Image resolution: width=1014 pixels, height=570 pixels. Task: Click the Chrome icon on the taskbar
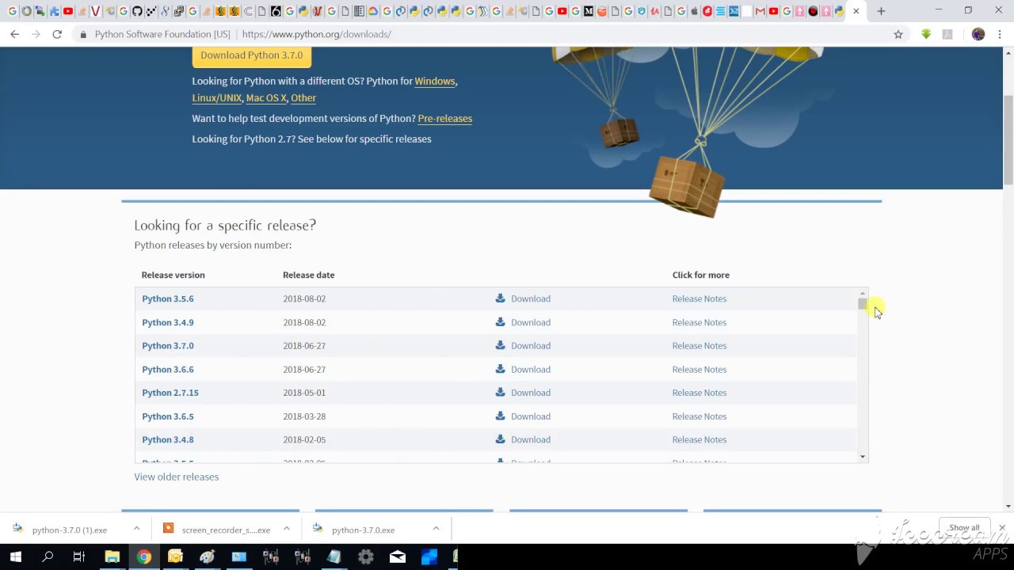143,557
